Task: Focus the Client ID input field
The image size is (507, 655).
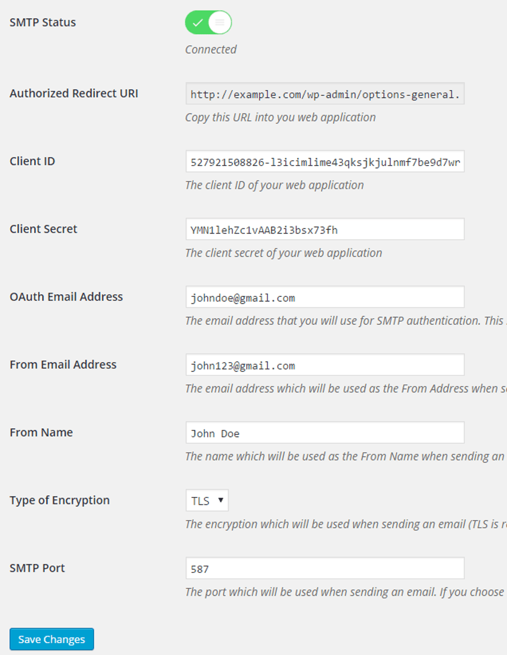Action: pyautogui.click(x=325, y=162)
